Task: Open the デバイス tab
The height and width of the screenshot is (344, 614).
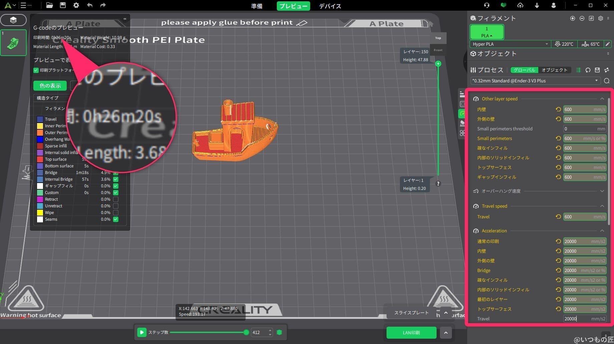Action: coord(330,6)
